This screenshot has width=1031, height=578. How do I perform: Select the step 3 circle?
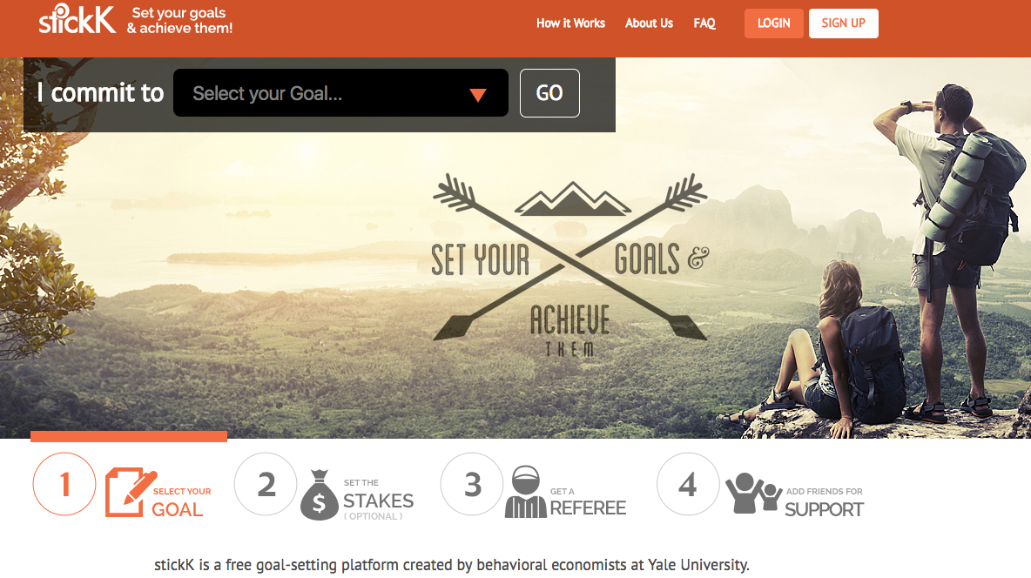point(472,484)
